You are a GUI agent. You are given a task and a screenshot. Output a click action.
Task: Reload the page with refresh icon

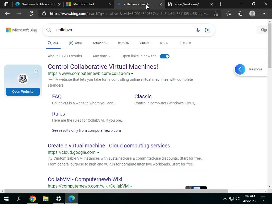31,14
